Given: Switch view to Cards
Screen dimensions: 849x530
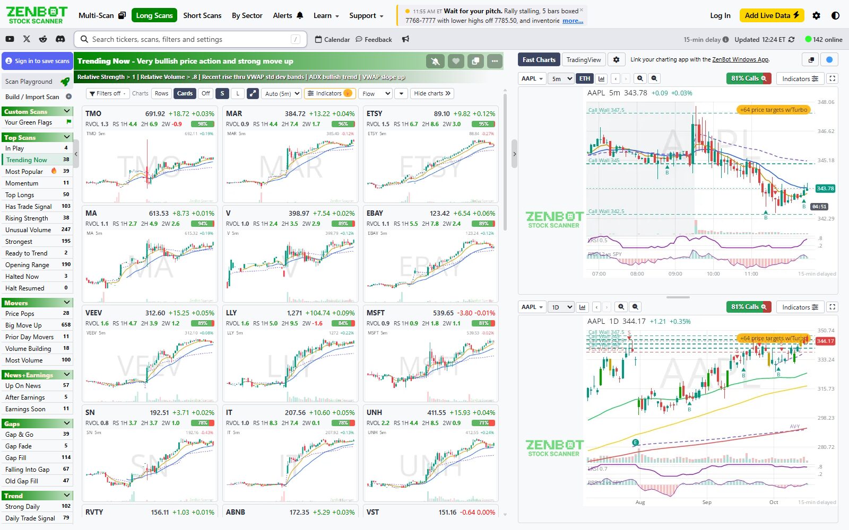Looking at the screenshot, I should point(185,93).
